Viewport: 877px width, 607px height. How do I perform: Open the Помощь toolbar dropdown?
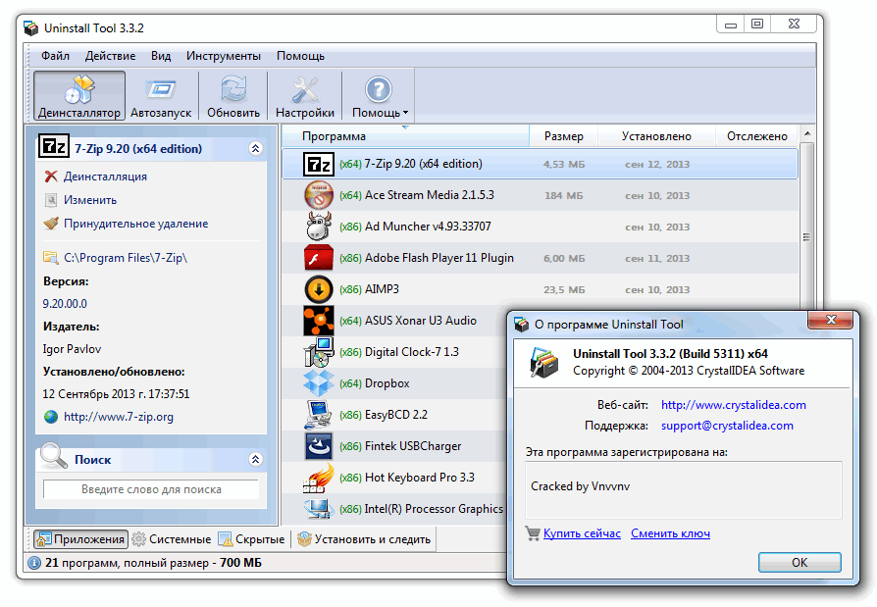(x=379, y=96)
